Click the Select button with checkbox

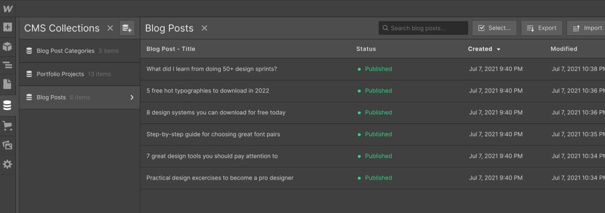tap(494, 28)
